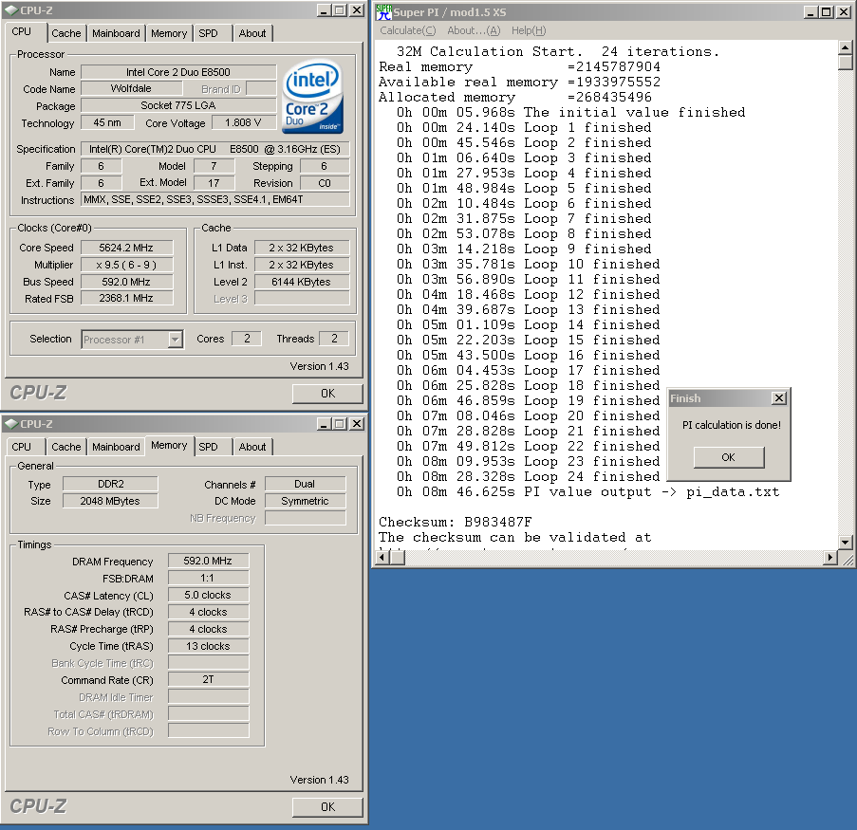Viewport: 857px width, 830px height.
Task: Close the lower CPU-Z Memory window
Action: pos(356,424)
